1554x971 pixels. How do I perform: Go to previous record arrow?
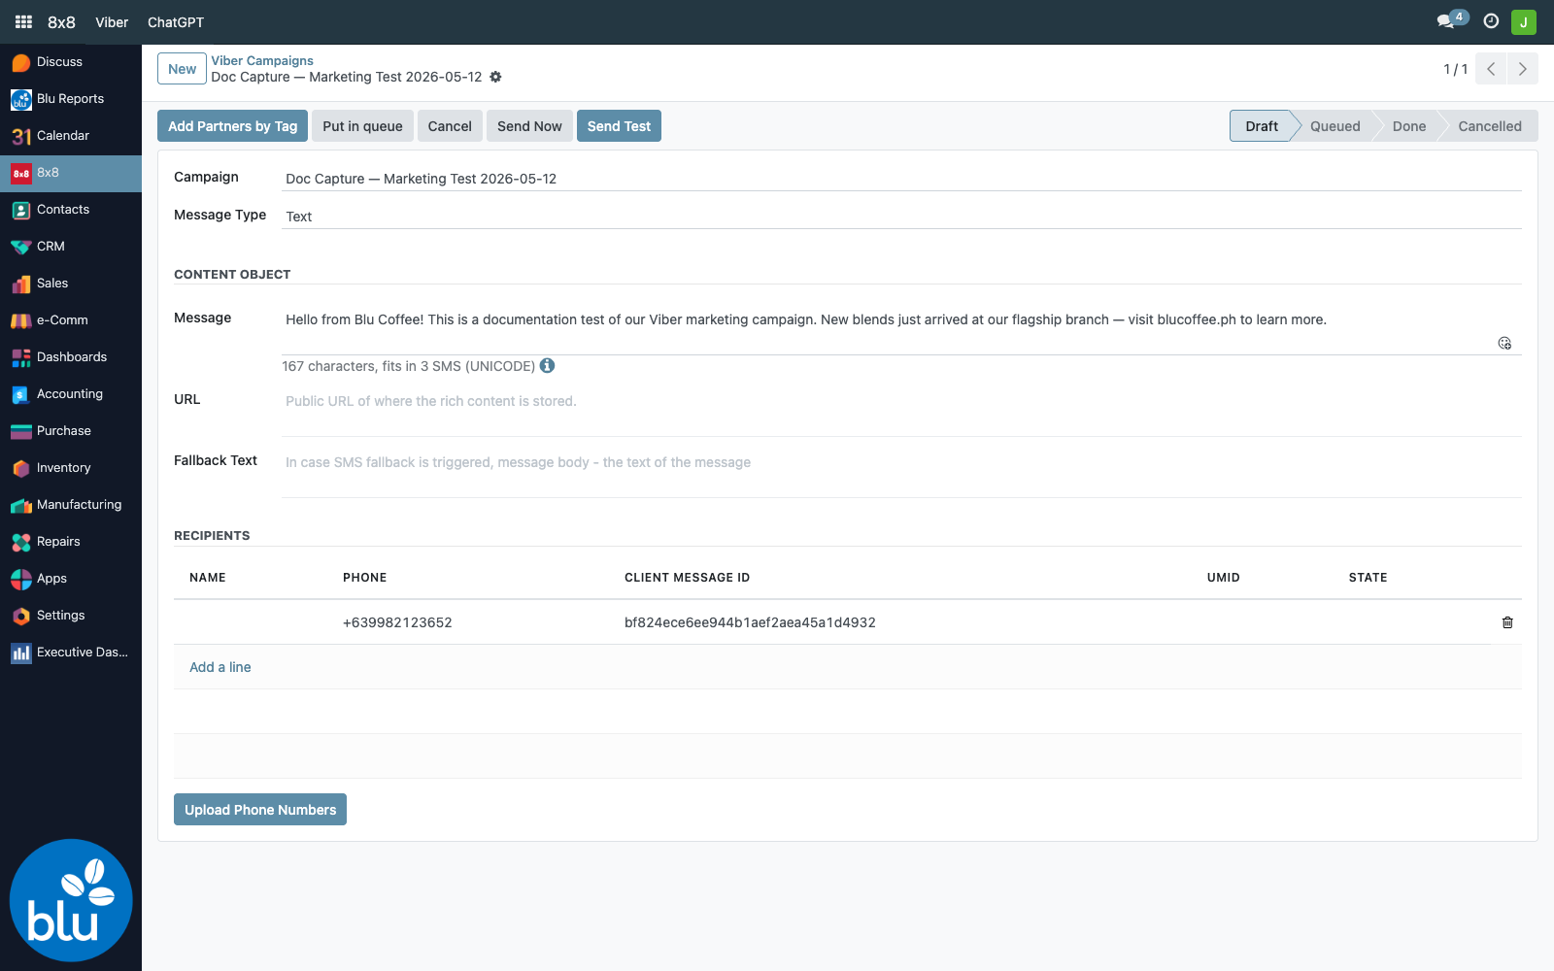coord(1491,69)
